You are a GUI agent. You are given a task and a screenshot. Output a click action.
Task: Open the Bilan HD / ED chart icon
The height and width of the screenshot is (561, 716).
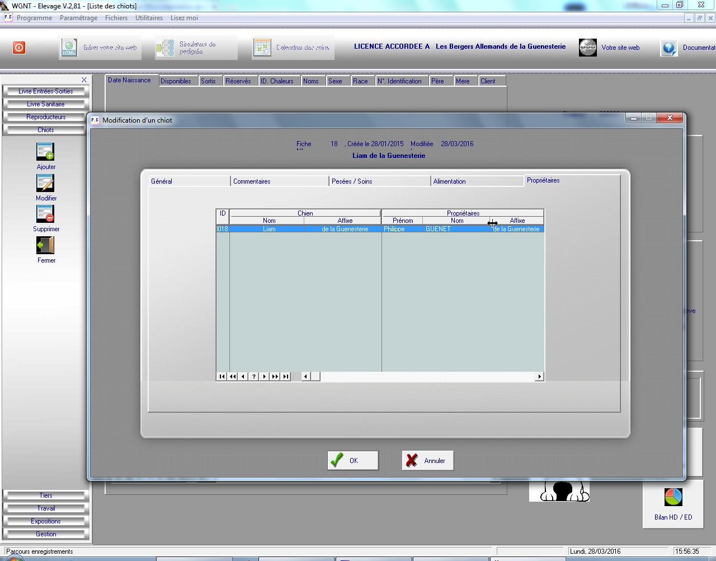tap(673, 497)
